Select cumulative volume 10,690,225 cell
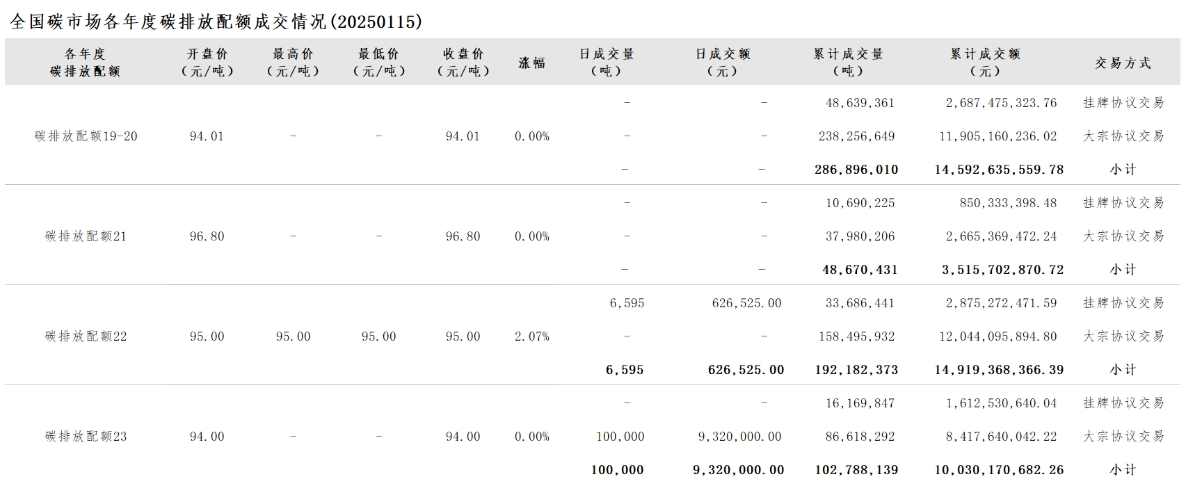 click(860, 203)
